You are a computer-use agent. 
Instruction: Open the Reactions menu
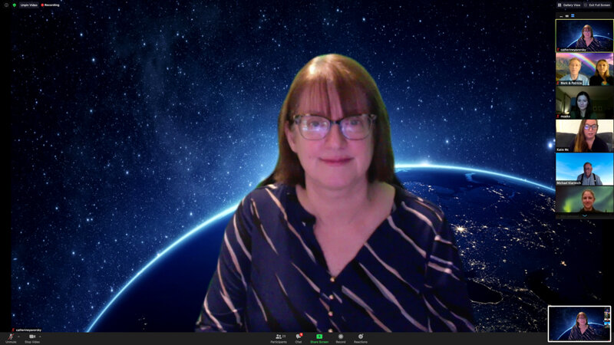361,338
